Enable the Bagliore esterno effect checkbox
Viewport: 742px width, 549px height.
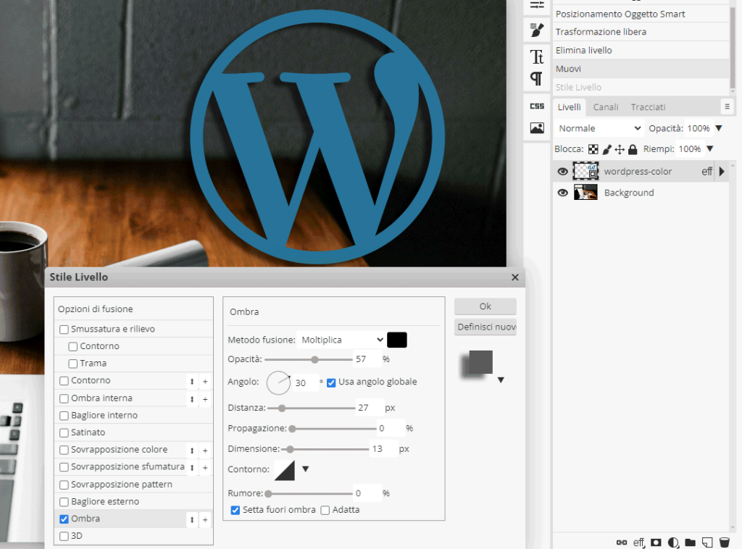click(x=64, y=501)
